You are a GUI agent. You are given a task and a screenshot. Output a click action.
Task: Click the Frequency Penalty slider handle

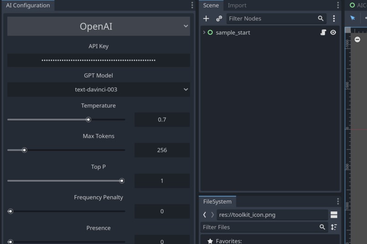10,211
